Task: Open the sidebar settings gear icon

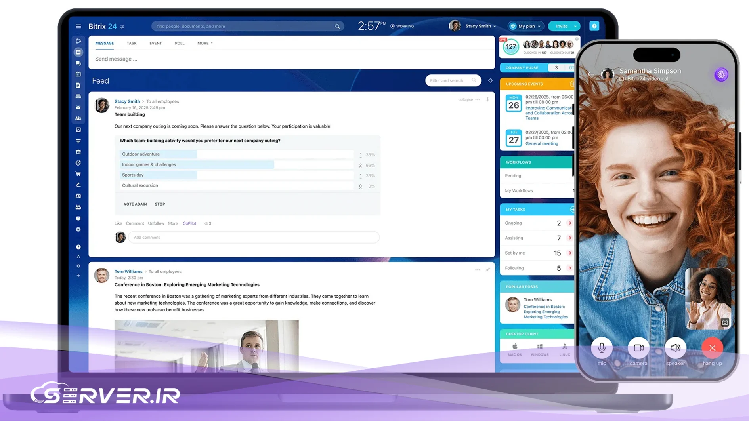Action: (78, 266)
